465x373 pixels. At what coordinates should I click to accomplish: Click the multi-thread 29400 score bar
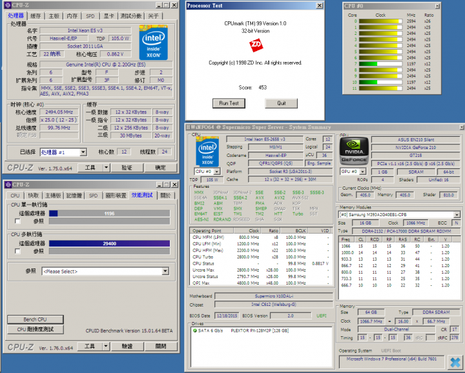(109, 243)
